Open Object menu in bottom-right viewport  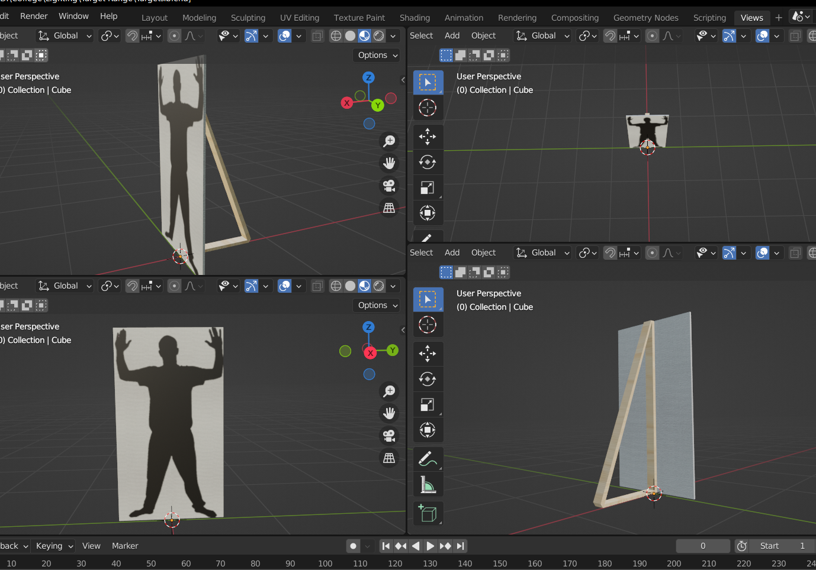(x=483, y=252)
